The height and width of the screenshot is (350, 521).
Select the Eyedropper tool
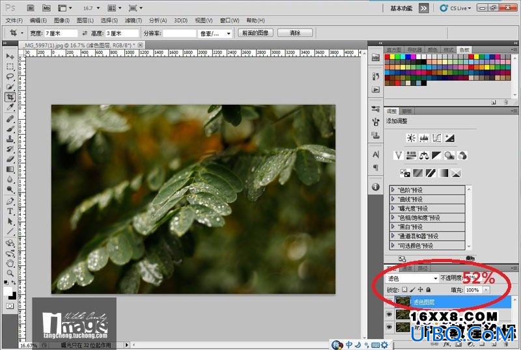(10, 107)
